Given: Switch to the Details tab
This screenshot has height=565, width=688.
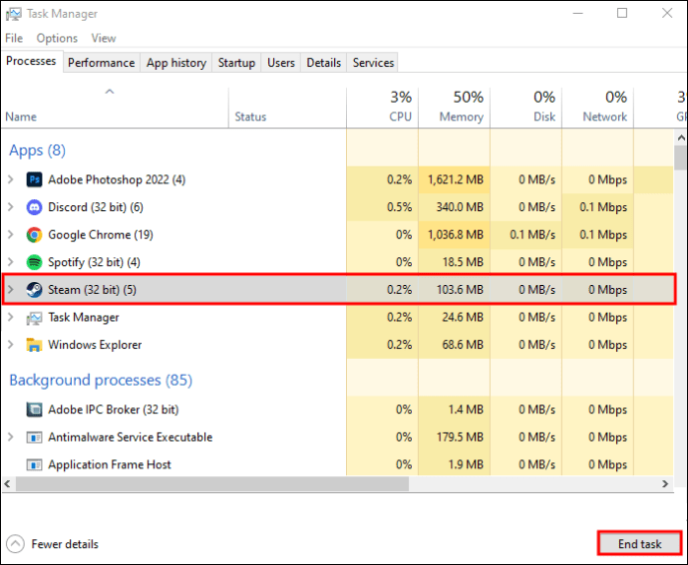Looking at the screenshot, I should point(324,63).
